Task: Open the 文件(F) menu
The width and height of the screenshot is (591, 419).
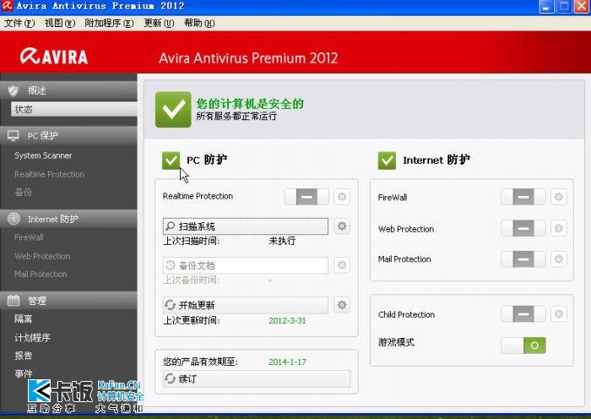Action: click(x=19, y=24)
